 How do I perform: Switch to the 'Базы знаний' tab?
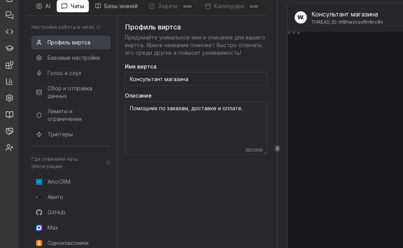tap(116, 6)
